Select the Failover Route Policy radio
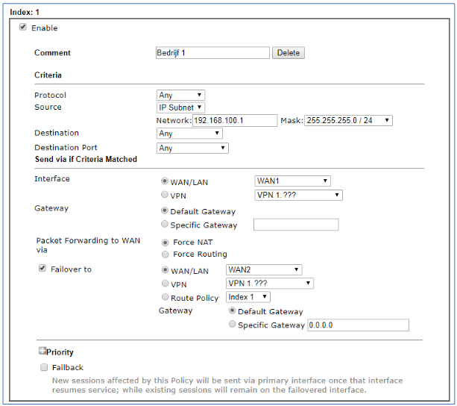The width and height of the screenshot is (457, 406). click(x=166, y=297)
